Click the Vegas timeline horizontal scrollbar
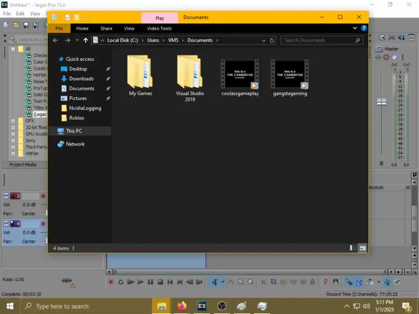The height and width of the screenshot is (314, 419). [250, 272]
